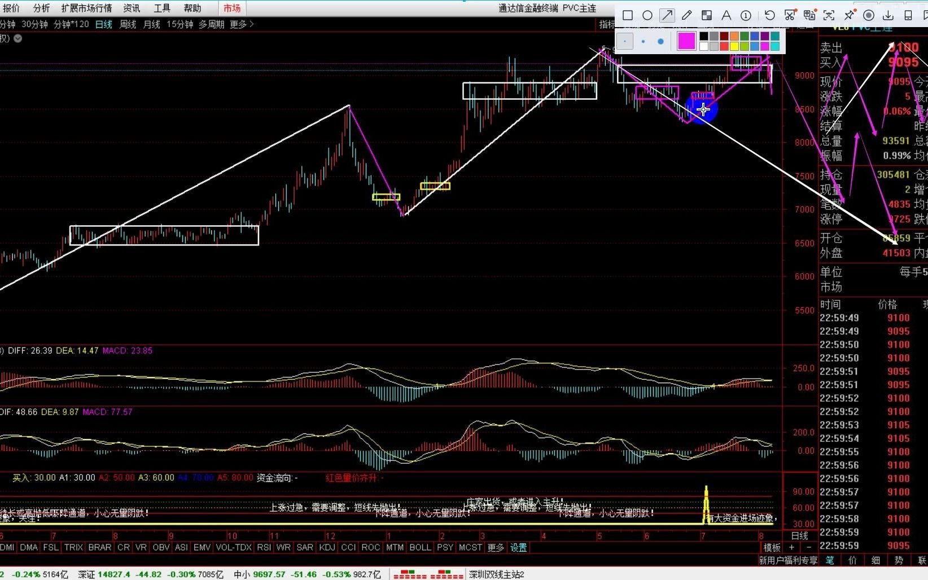Switch chart to 分钟*120 period
Screen dimensions: 928x580
coord(71,24)
